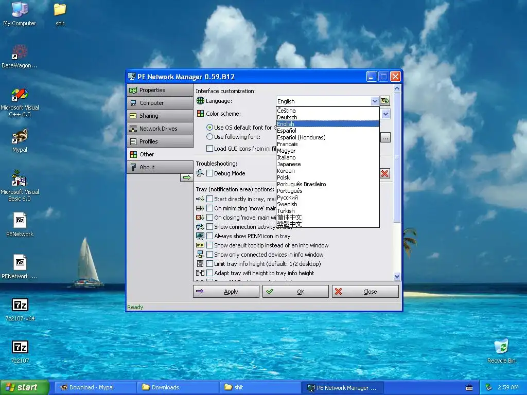Image resolution: width=527 pixels, height=395 pixels.
Task: Click the IP icon beside default tooltip option
Action: [200, 245]
